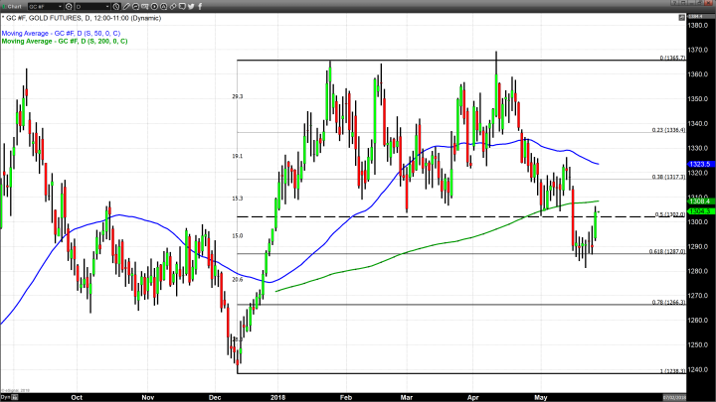Click the blue 1323.5 price marker
The width and height of the screenshot is (716, 402).
pyautogui.click(x=697, y=164)
